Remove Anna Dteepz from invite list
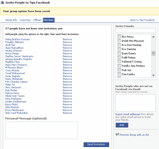 [67, 54]
